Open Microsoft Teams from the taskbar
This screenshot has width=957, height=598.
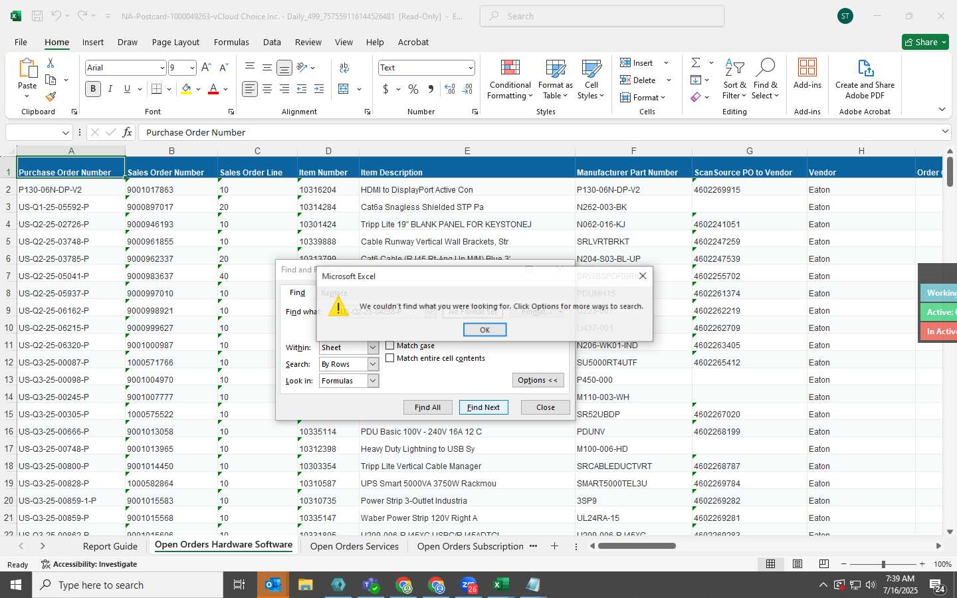pos(371,585)
